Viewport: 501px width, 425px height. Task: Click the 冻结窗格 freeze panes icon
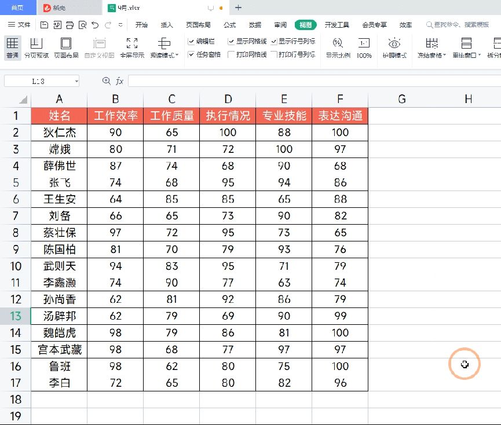(x=431, y=43)
